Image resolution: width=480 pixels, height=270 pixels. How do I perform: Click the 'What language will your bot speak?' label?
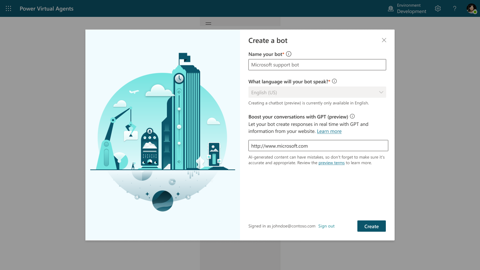290,82
